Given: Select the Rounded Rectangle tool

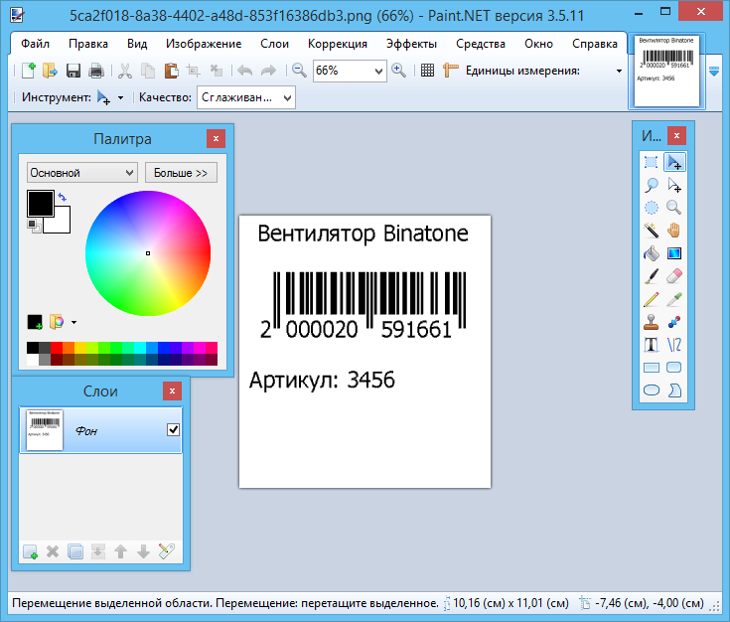Looking at the screenshot, I should tap(674, 368).
